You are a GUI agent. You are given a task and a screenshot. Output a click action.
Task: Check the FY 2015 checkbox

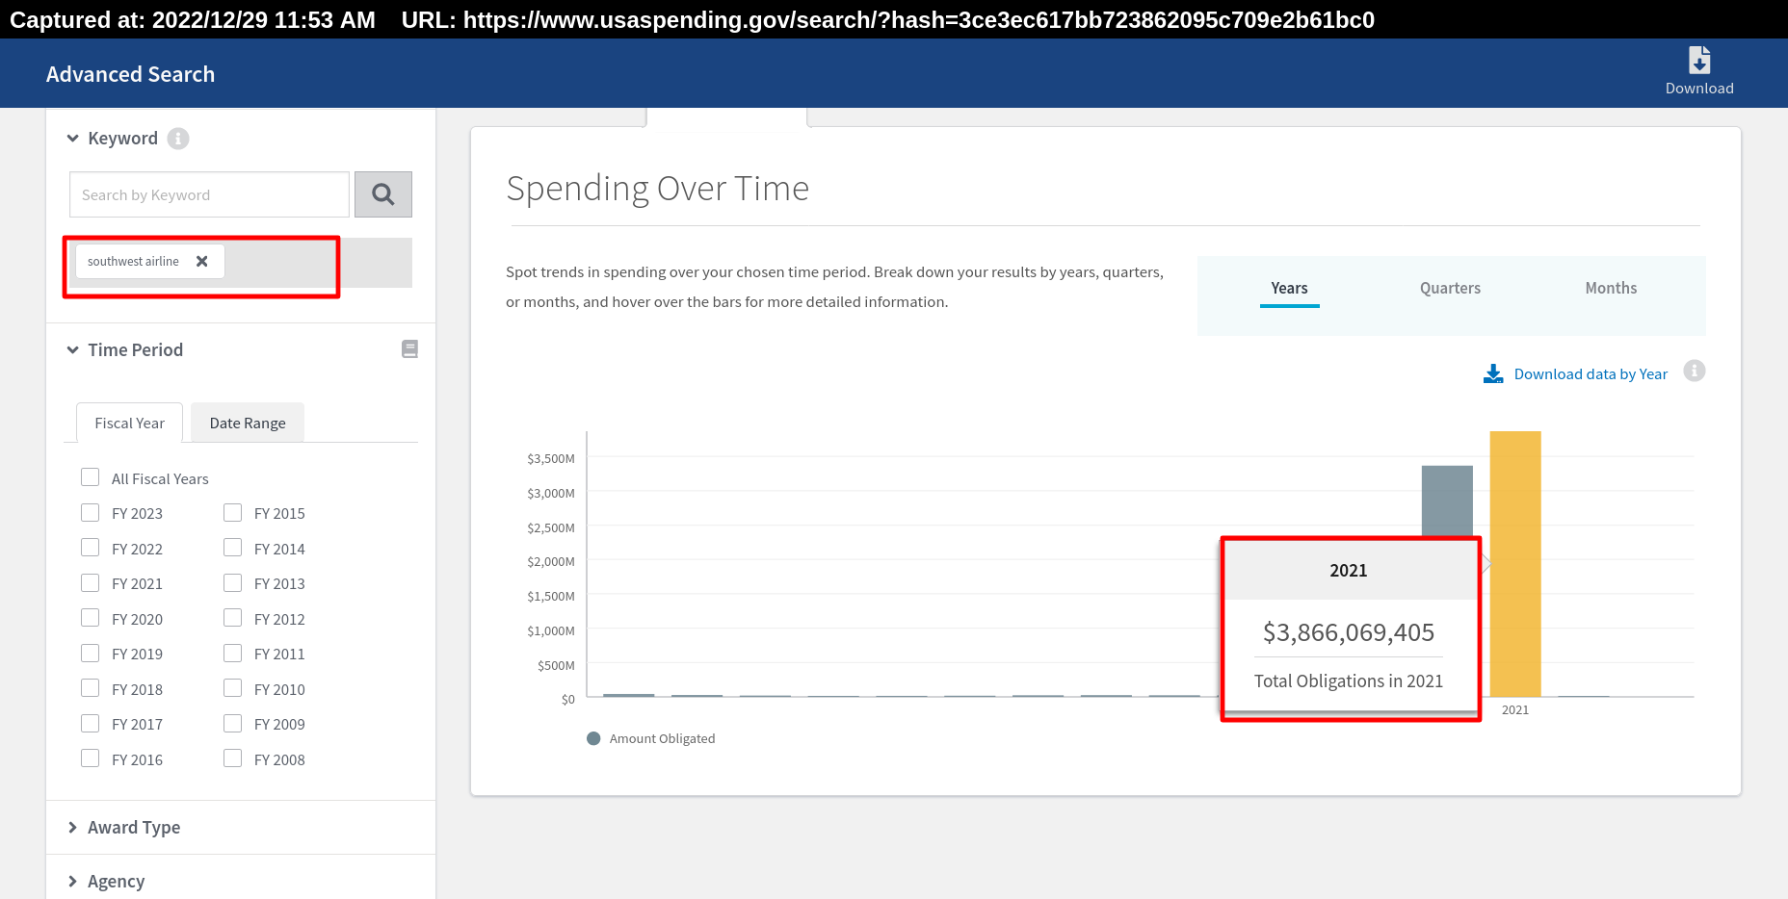click(233, 512)
